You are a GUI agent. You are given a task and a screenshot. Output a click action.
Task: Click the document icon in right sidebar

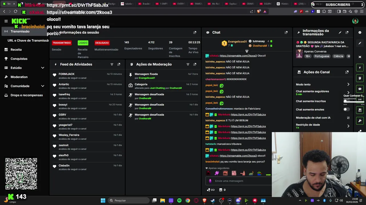360,78
